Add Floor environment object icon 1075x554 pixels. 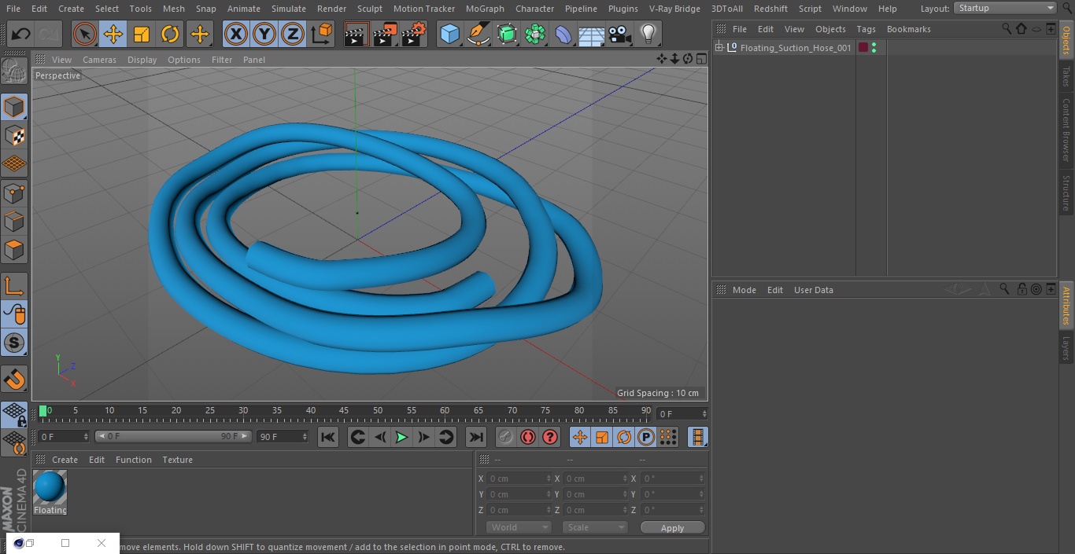pyautogui.click(x=592, y=35)
